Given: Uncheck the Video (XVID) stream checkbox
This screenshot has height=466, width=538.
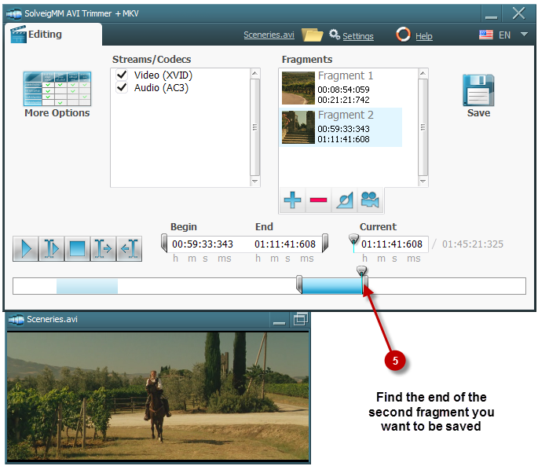Looking at the screenshot, I should click(x=122, y=75).
